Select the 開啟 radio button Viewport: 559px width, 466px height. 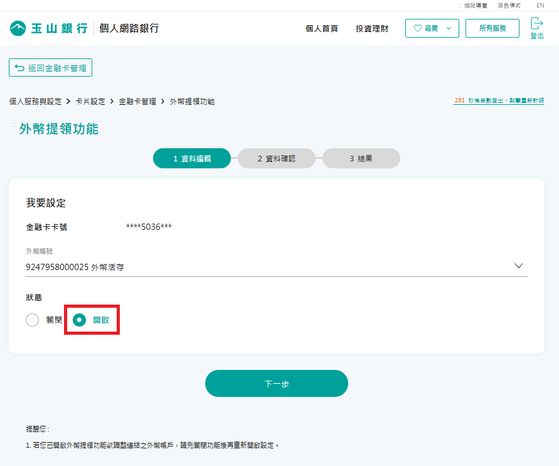[80, 320]
